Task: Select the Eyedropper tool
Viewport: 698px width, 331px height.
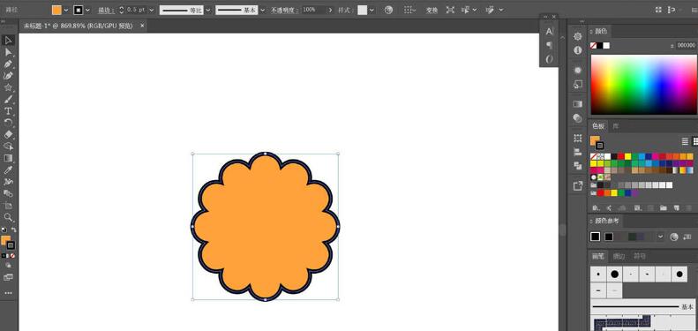Action: (x=8, y=169)
